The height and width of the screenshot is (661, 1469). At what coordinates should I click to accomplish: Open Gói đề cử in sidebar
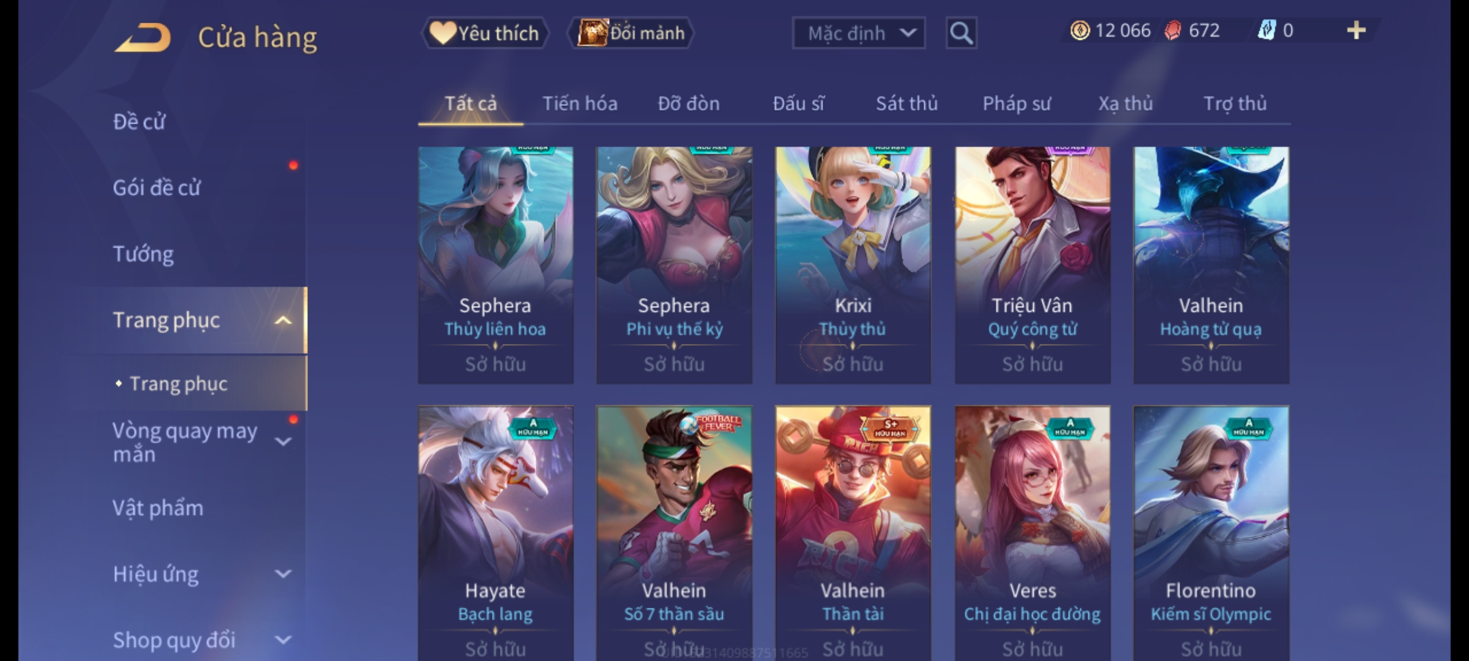click(x=157, y=188)
